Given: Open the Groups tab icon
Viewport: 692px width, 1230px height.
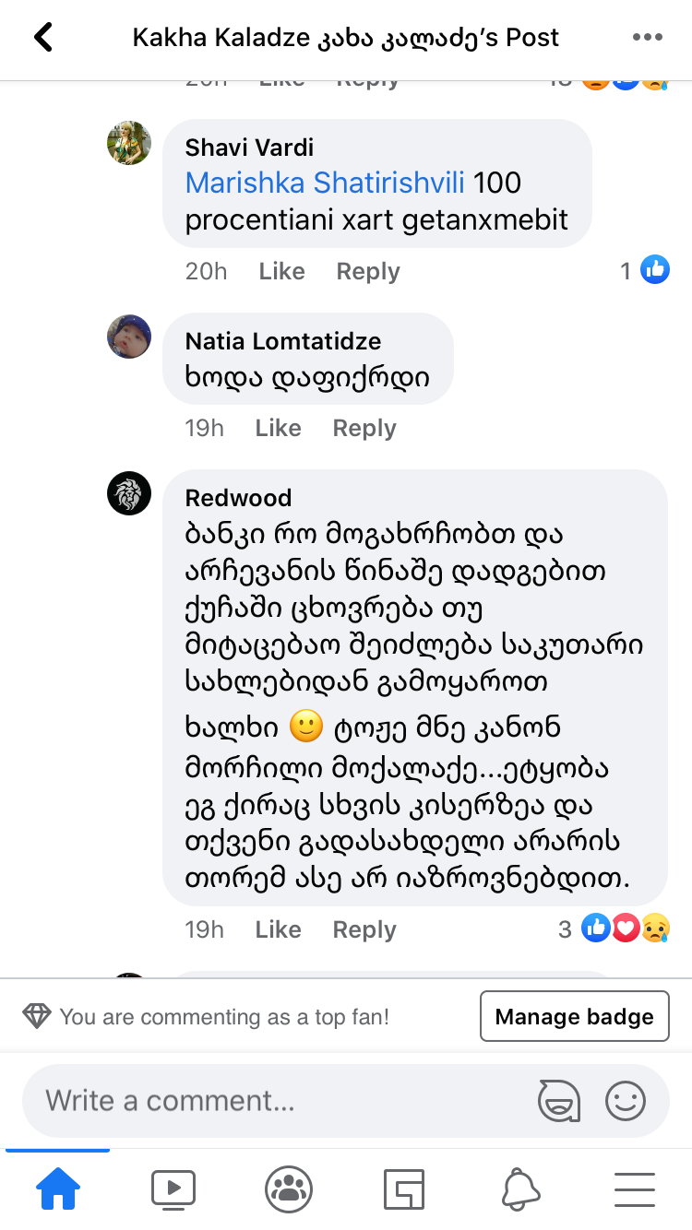Looking at the screenshot, I should [288, 1189].
